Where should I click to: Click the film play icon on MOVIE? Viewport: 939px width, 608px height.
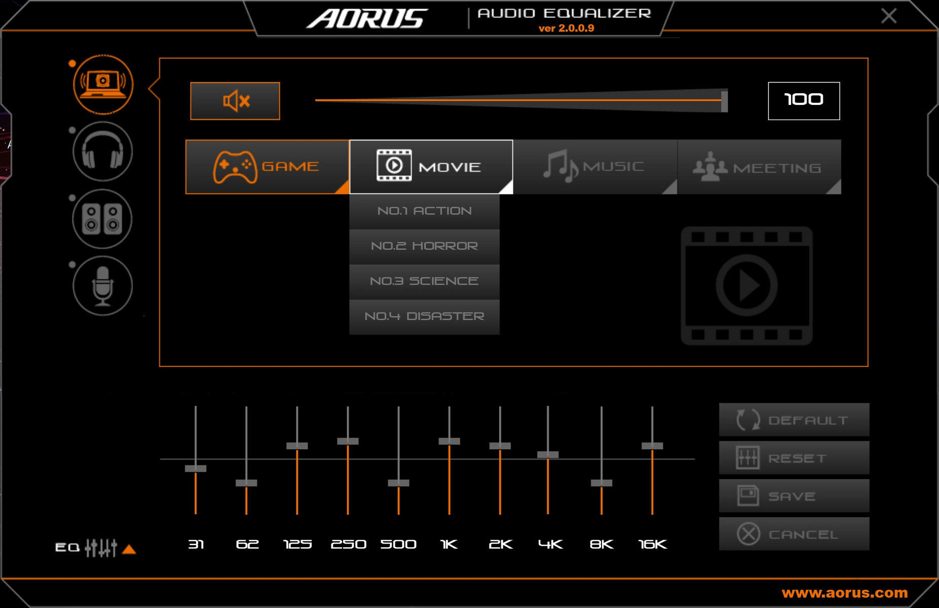click(x=394, y=165)
